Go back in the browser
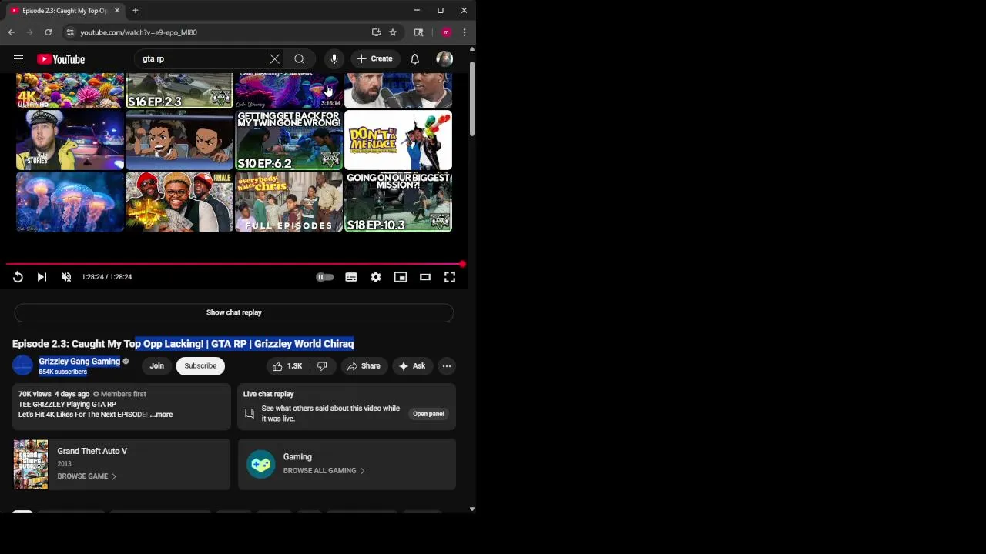 (12, 32)
